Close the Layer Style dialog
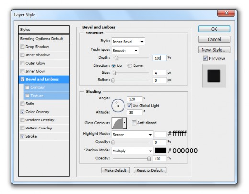 point(226,13)
